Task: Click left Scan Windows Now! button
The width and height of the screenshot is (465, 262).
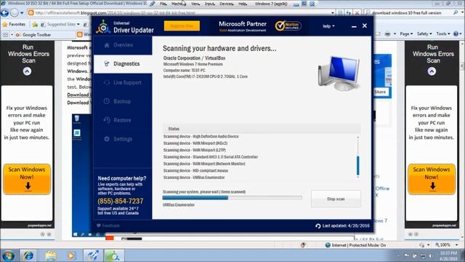Action: [27, 179]
